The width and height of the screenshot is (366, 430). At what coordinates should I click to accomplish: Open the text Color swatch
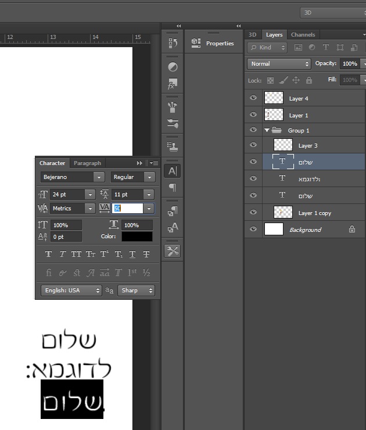[137, 236]
